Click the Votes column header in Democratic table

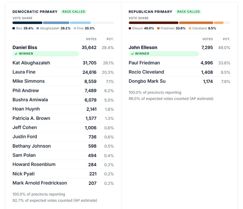(91, 39)
